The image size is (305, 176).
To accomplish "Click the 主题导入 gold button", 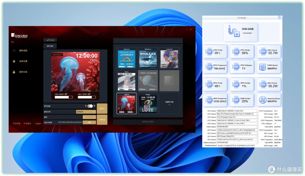I will click(102, 109).
